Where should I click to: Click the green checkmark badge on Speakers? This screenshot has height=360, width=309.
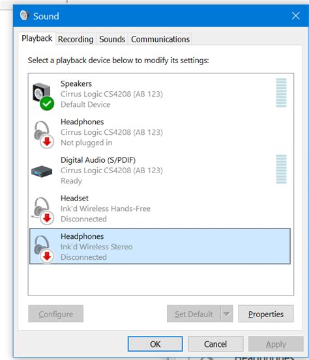coord(47,104)
